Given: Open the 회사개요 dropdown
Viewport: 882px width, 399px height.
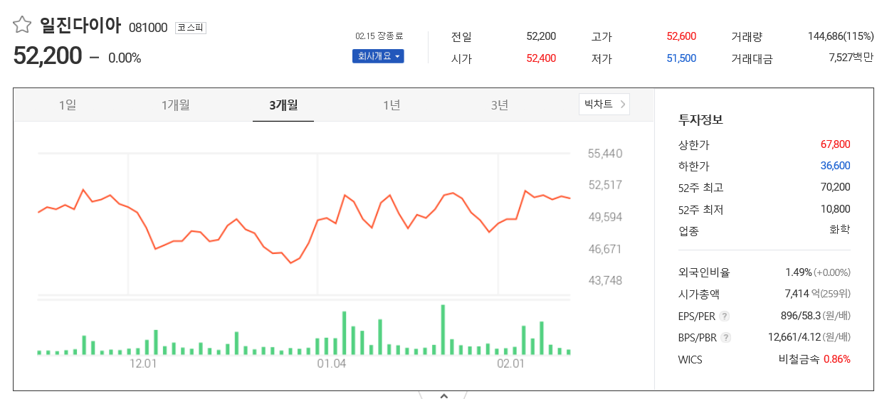Looking at the screenshot, I should coord(378,56).
